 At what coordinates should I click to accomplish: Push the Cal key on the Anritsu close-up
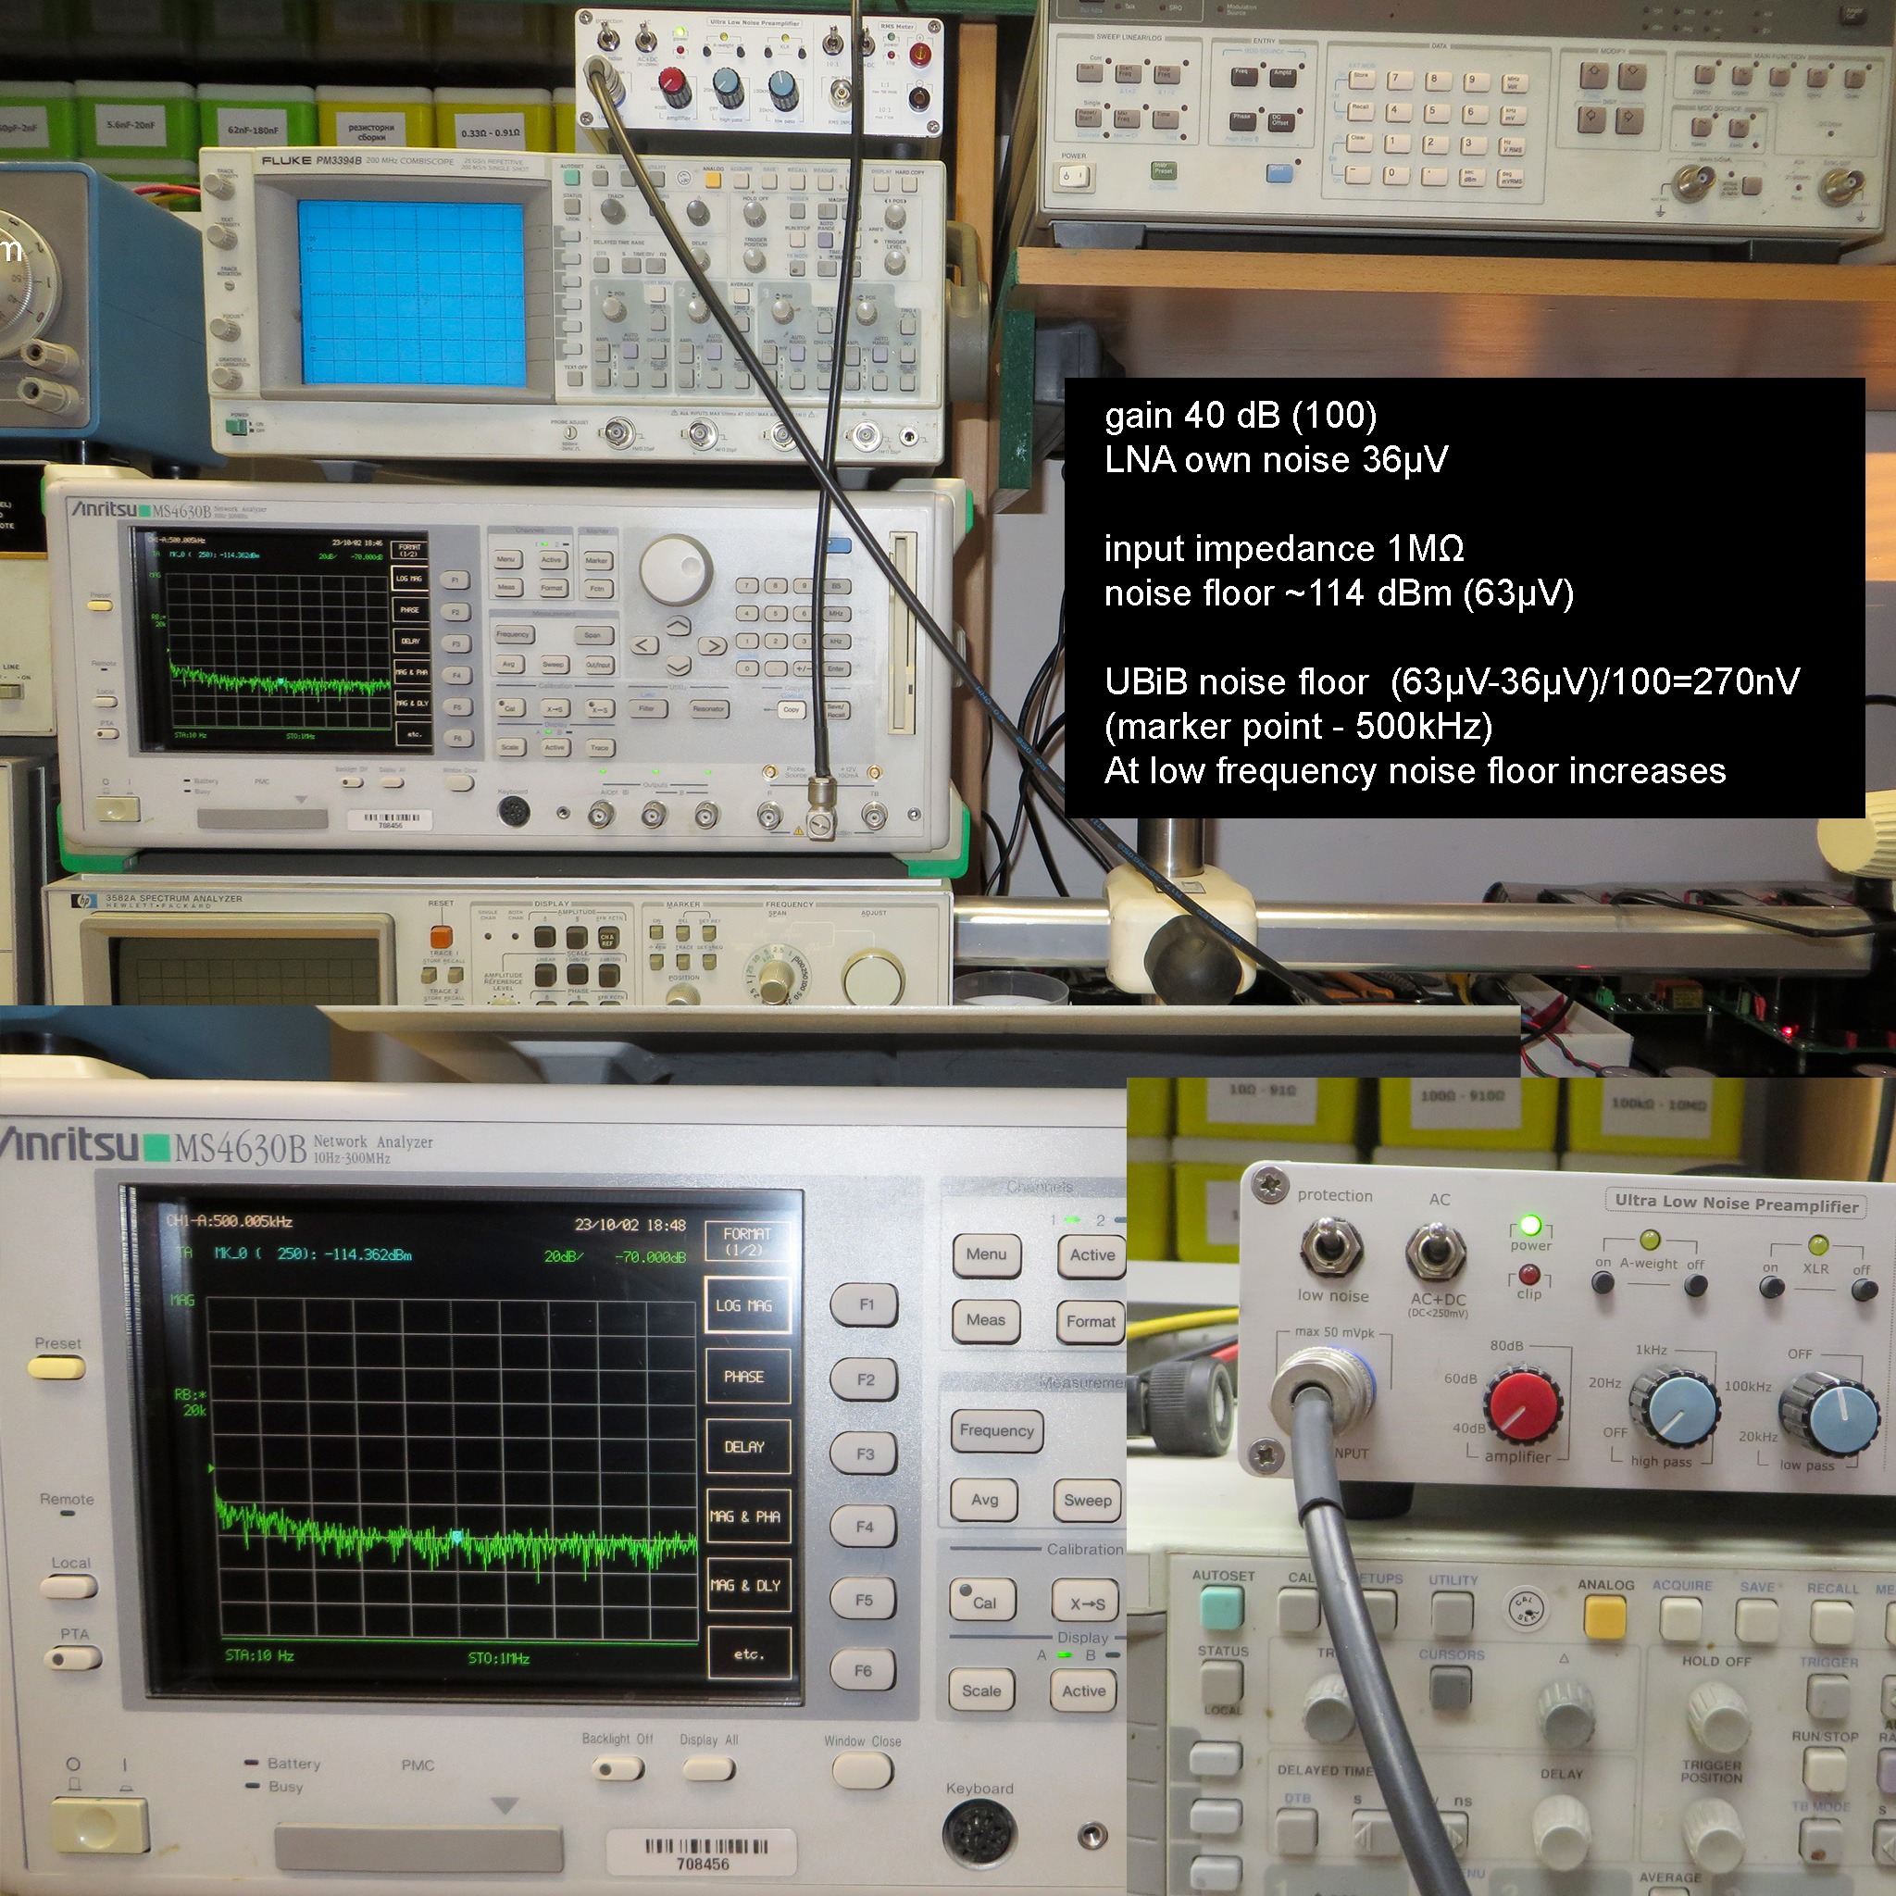coord(981,1601)
